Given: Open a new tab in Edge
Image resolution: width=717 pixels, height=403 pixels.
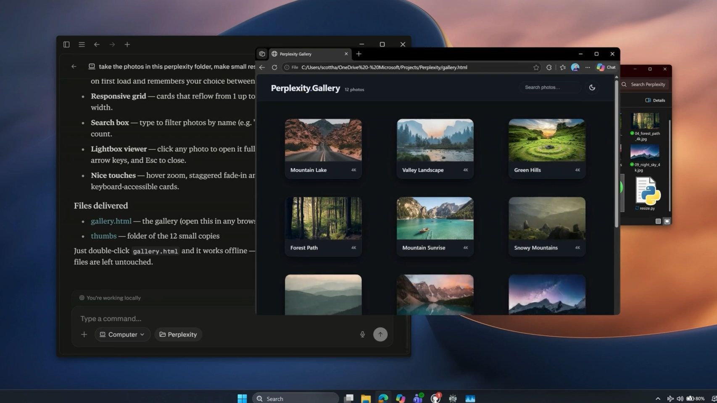Looking at the screenshot, I should tap(358, 54).
